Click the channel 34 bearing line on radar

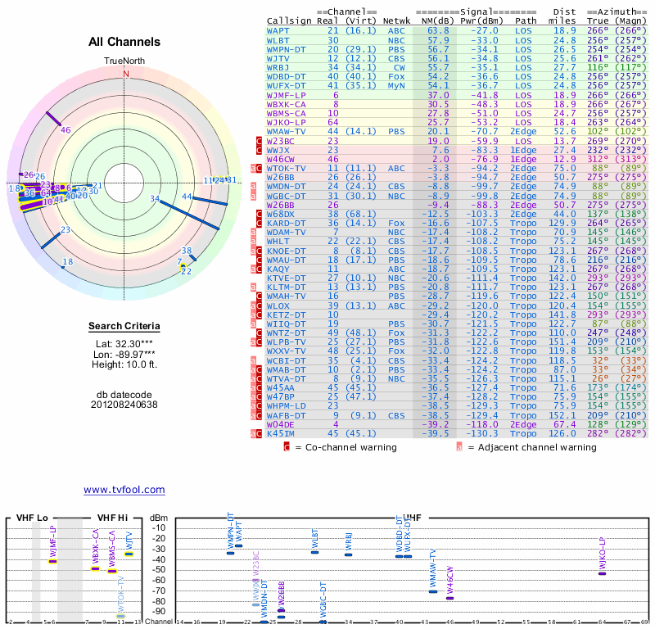[x=190, y=215]
